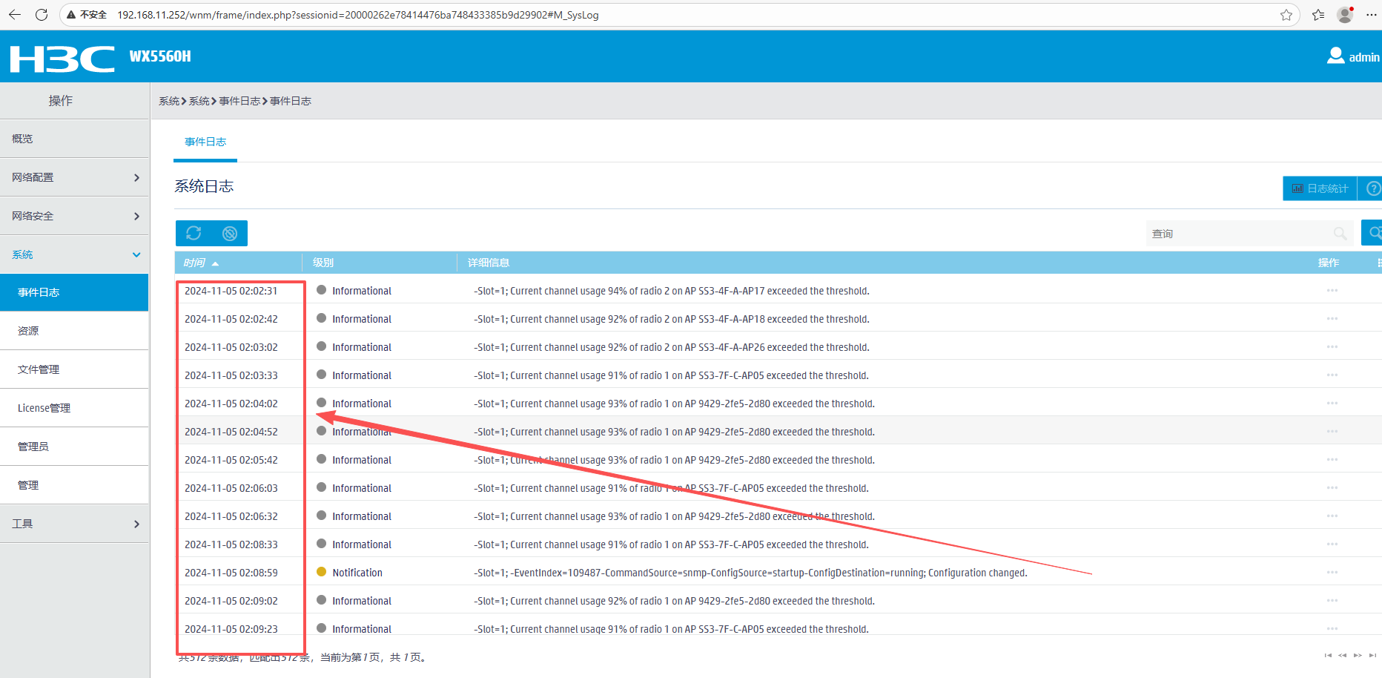
Task: Open the actions menu for the 02:08:33 log
Action: pyautogui.click(x=1332, y=544)
